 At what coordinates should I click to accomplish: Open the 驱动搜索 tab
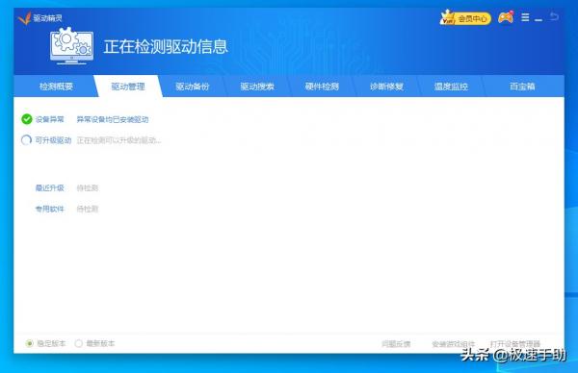tap(257, 87)
